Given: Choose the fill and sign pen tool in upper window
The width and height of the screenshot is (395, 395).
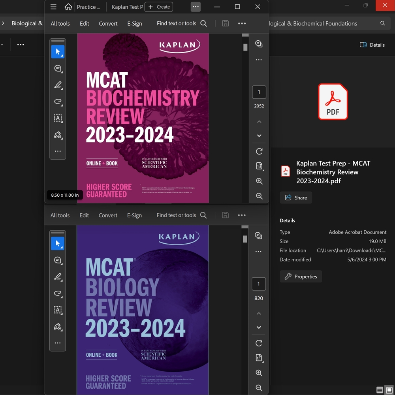Looking at the screenshot, I should [58, 135].
